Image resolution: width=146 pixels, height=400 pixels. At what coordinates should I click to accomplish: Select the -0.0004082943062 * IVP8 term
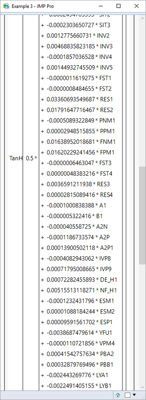coord(79,259)
